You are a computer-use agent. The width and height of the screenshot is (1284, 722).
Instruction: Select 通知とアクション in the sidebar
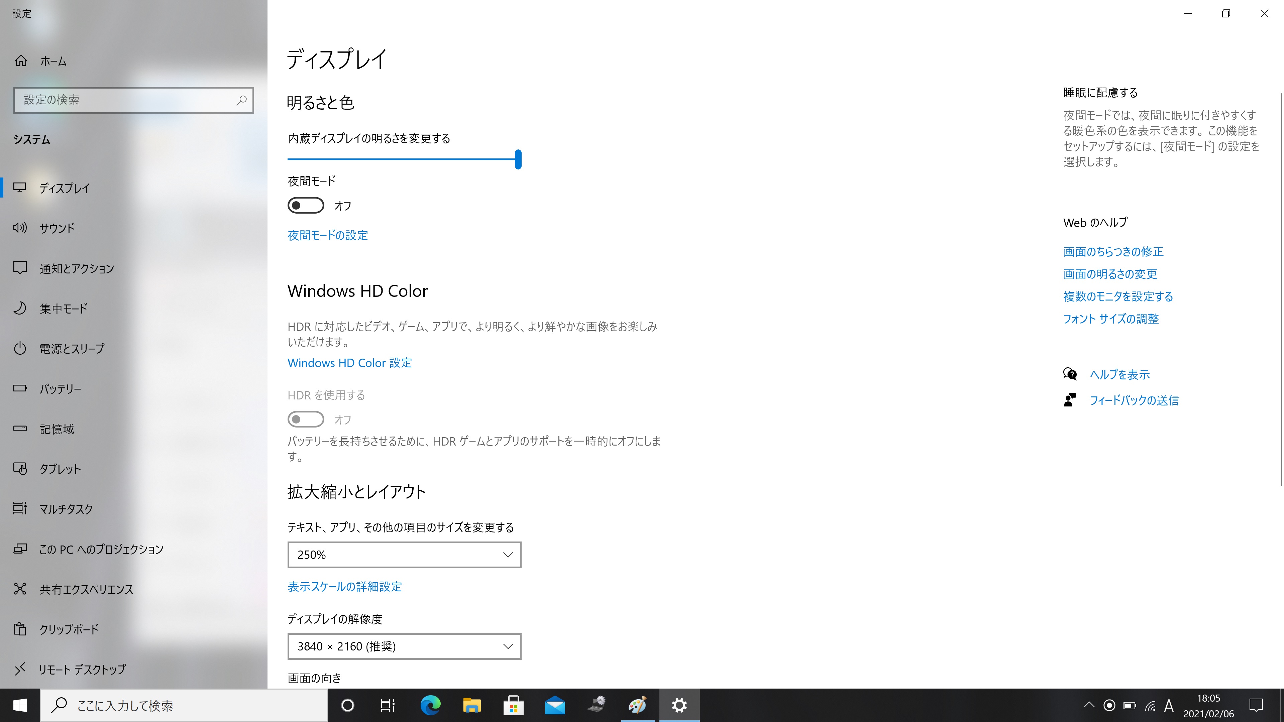(134, 268)
